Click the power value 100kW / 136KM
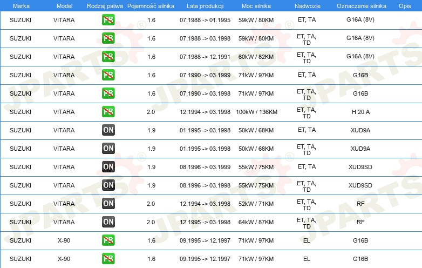The image size is (422, 268). 256,112
